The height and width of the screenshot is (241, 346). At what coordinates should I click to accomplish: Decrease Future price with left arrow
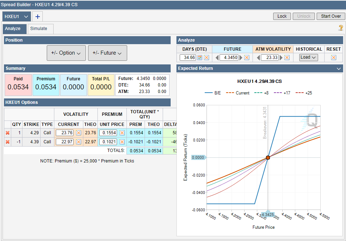coord(217,58)
